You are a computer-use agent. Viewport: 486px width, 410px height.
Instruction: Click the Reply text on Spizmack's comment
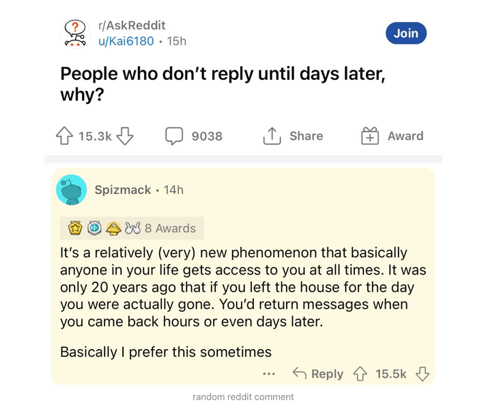click(328, 374)
